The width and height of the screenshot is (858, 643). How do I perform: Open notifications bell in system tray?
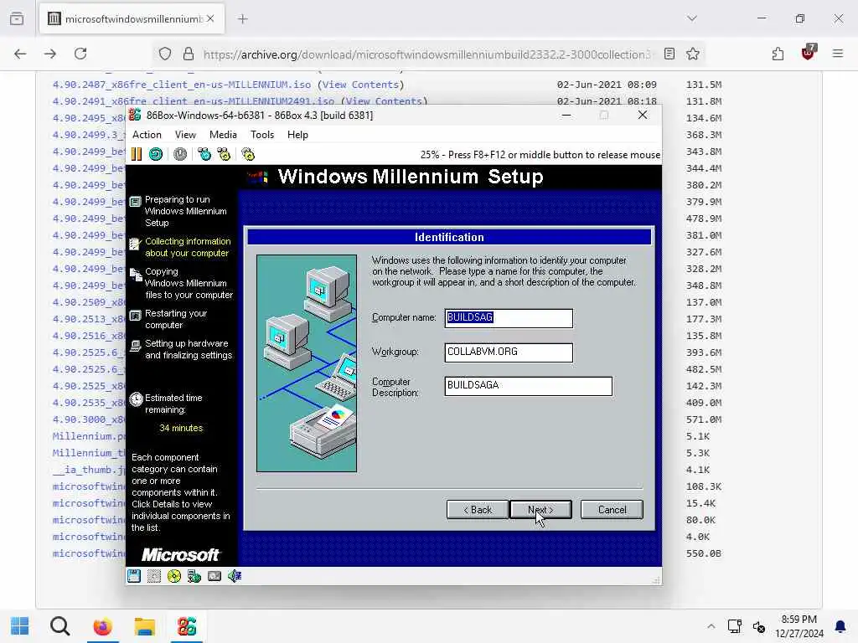[840, 626]
